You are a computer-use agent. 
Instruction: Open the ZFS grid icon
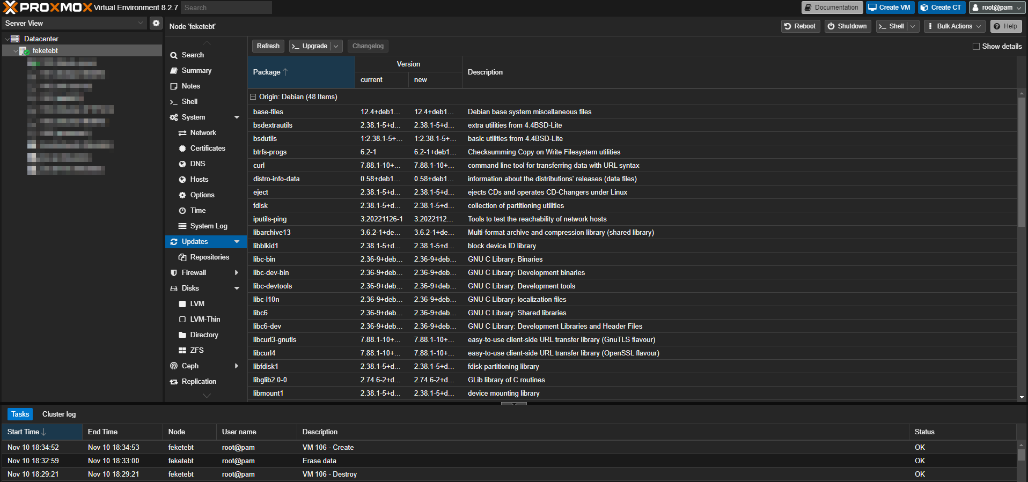point(182,351)
